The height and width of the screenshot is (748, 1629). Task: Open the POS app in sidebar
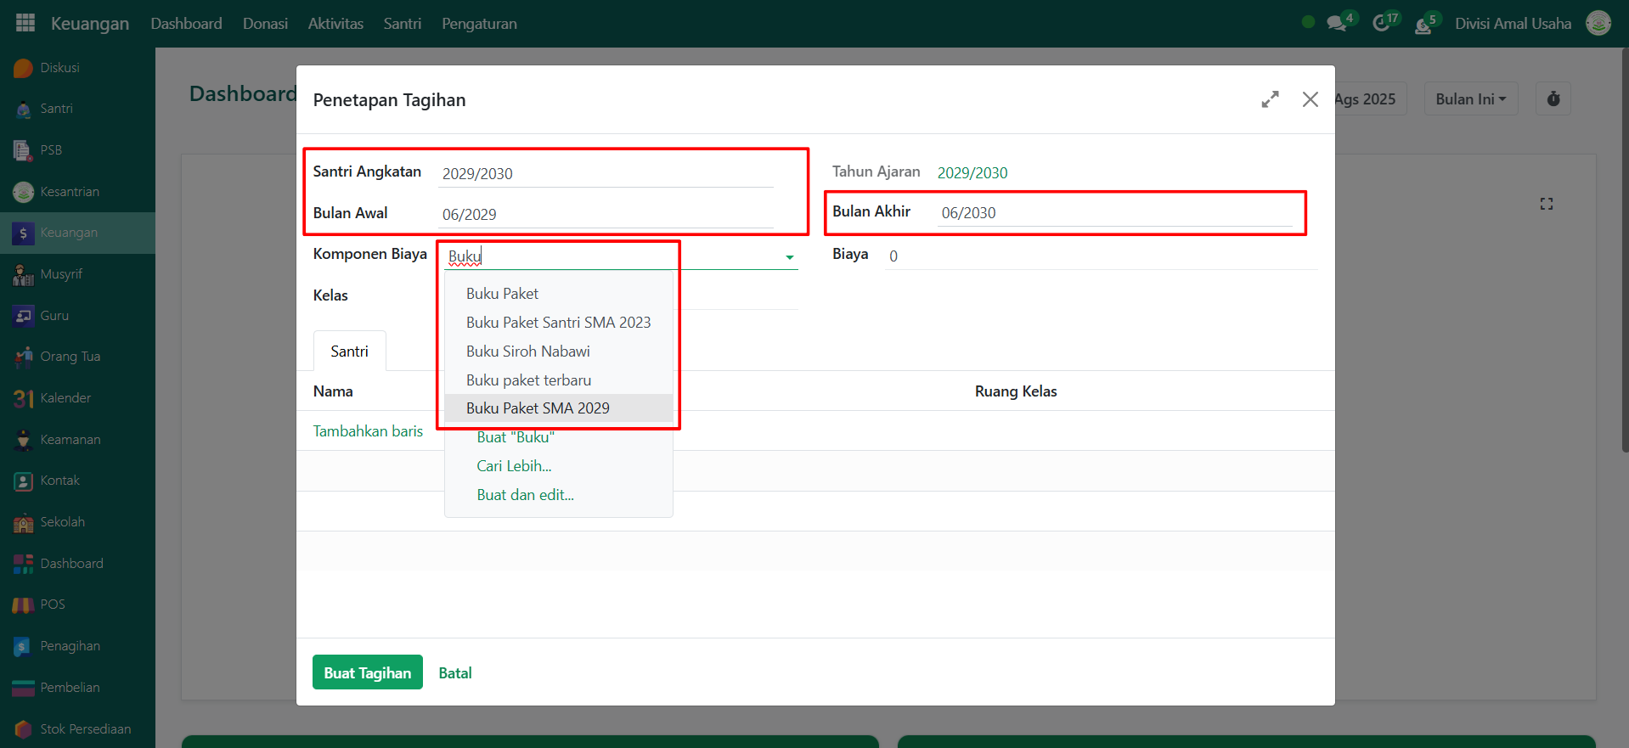(x=24, y=605)
